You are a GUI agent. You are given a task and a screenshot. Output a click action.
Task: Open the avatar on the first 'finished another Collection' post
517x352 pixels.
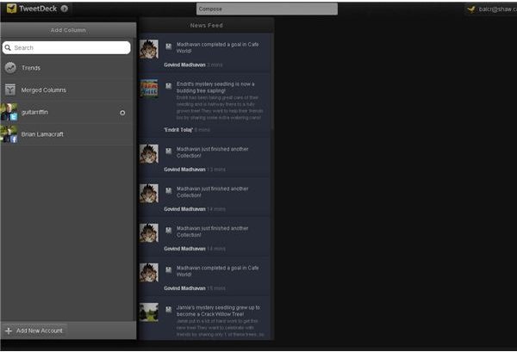click(149, 153)
